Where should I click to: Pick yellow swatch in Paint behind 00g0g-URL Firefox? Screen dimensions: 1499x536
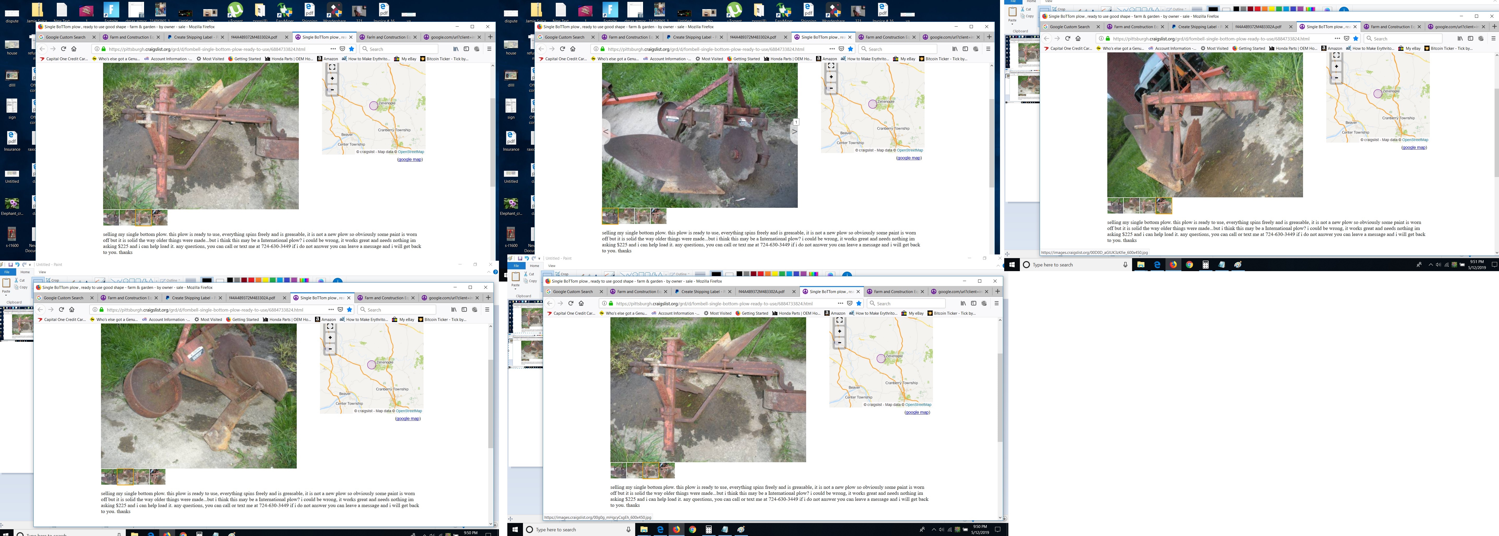tap(775, 274)
